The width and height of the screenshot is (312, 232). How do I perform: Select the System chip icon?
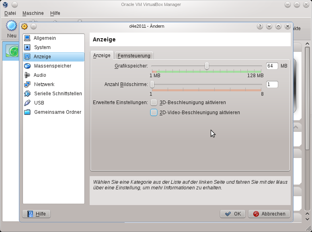(27, 47)
